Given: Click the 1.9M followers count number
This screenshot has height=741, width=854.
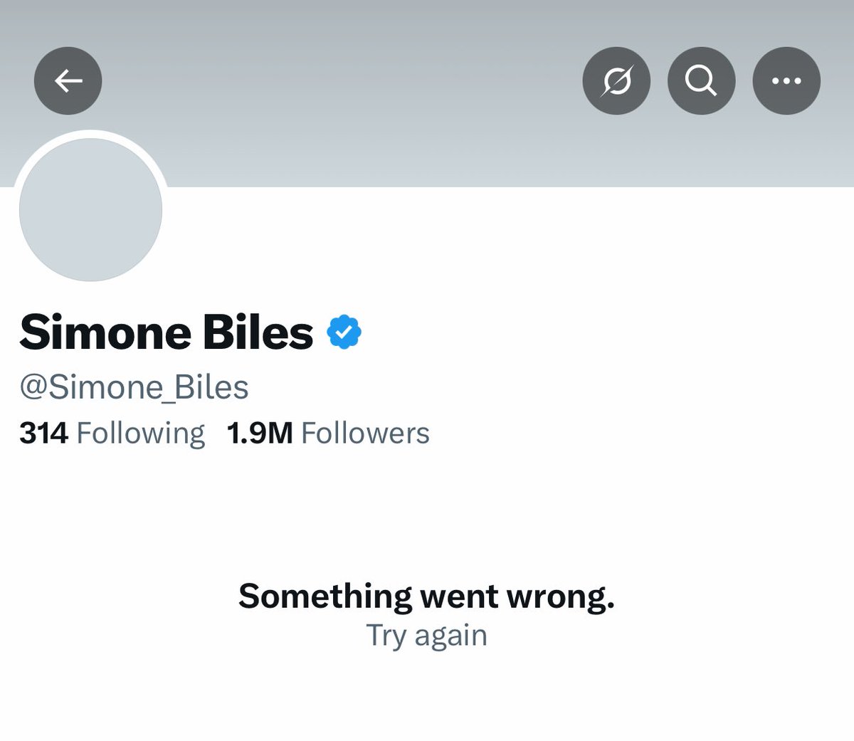Looking at the screenshot, I should pos(260,433).
